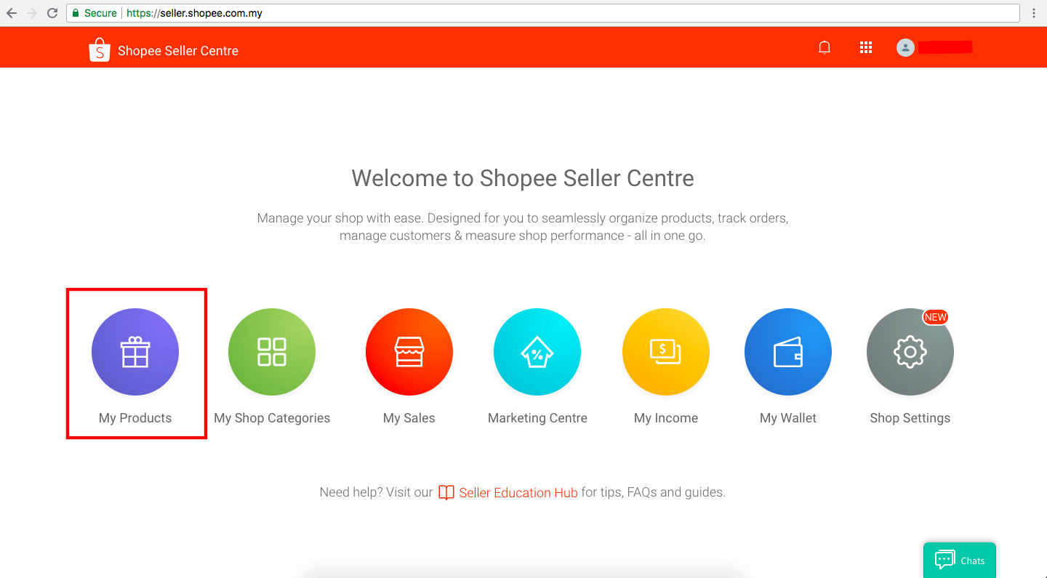Click the Welcome to Shopee Seller Centre heading
The image size is (1047, 578).
coord(523,178)
